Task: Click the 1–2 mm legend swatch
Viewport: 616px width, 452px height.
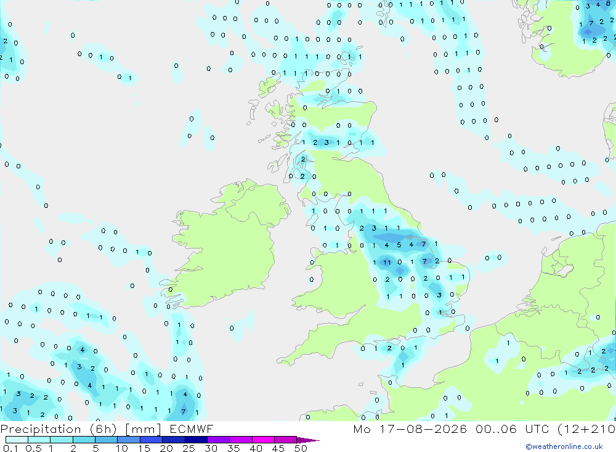Action: pyautogui.click(x=61, y=440)
